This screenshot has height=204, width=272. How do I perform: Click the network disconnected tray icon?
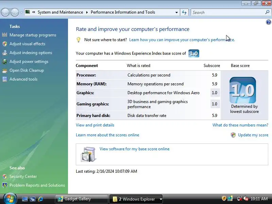(240, 199)
